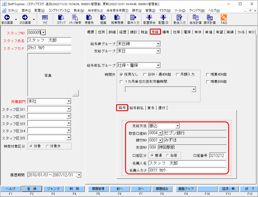Image resolution: width=258 pixels, height=197 pixels.
Task: Select 対象 radio for 検索対象区分
Action: click(31, 146)
